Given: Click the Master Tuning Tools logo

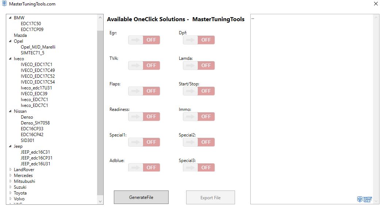Looking at the screenshot, I should point(365,199).
